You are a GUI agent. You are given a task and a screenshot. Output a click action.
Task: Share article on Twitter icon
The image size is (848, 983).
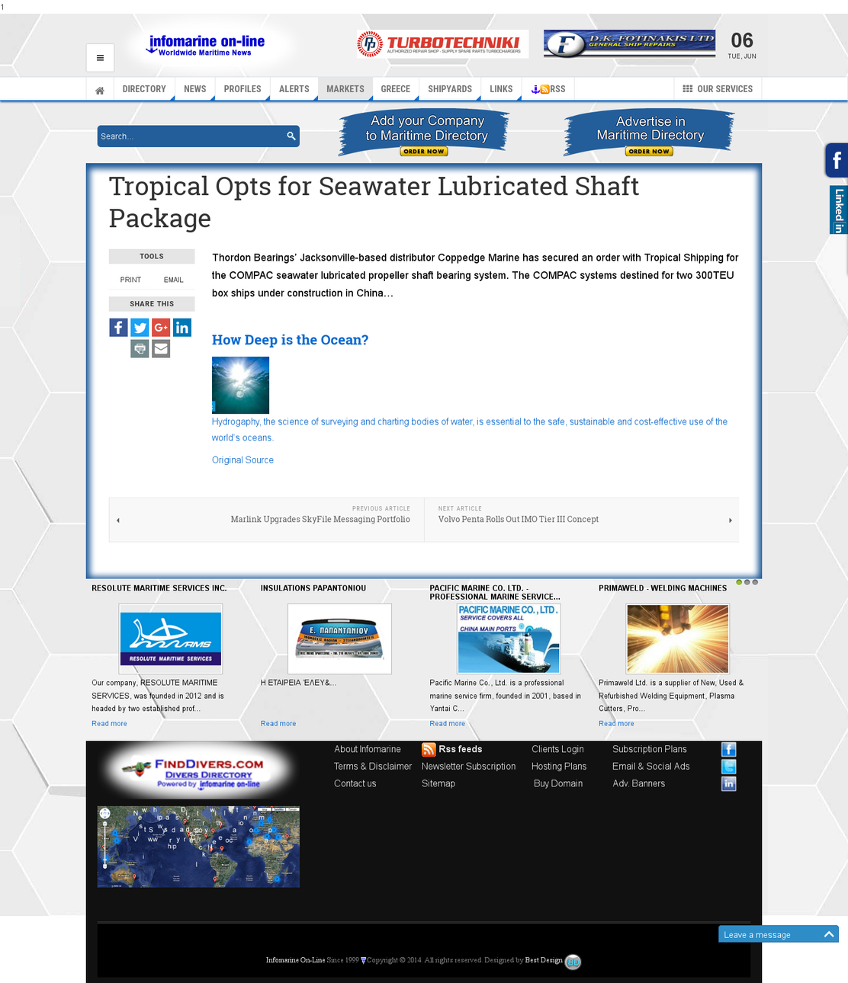140,328
